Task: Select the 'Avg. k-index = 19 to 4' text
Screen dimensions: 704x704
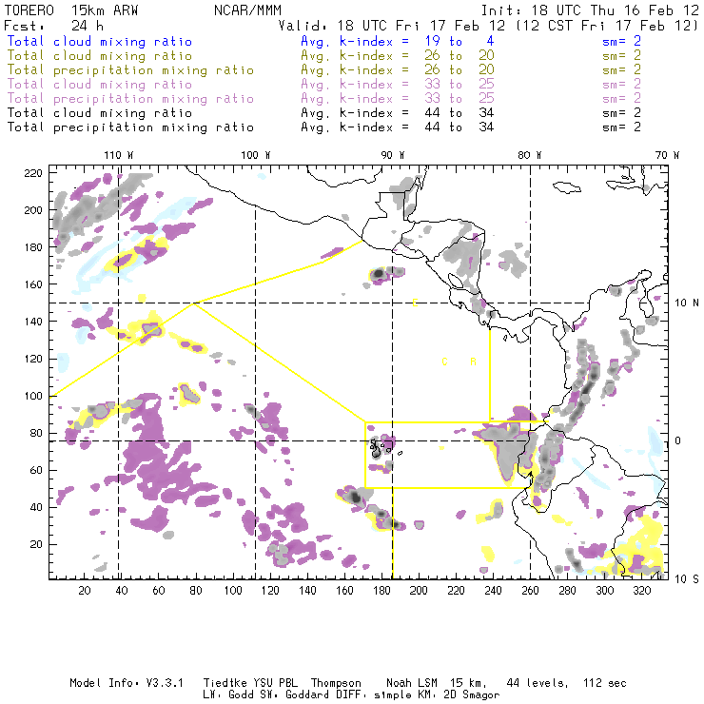Action: (398, 42)
